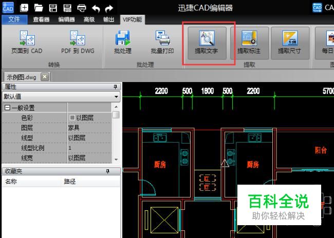Click the 名称 column header
This screenshot has height=238, width=334.
31,182
